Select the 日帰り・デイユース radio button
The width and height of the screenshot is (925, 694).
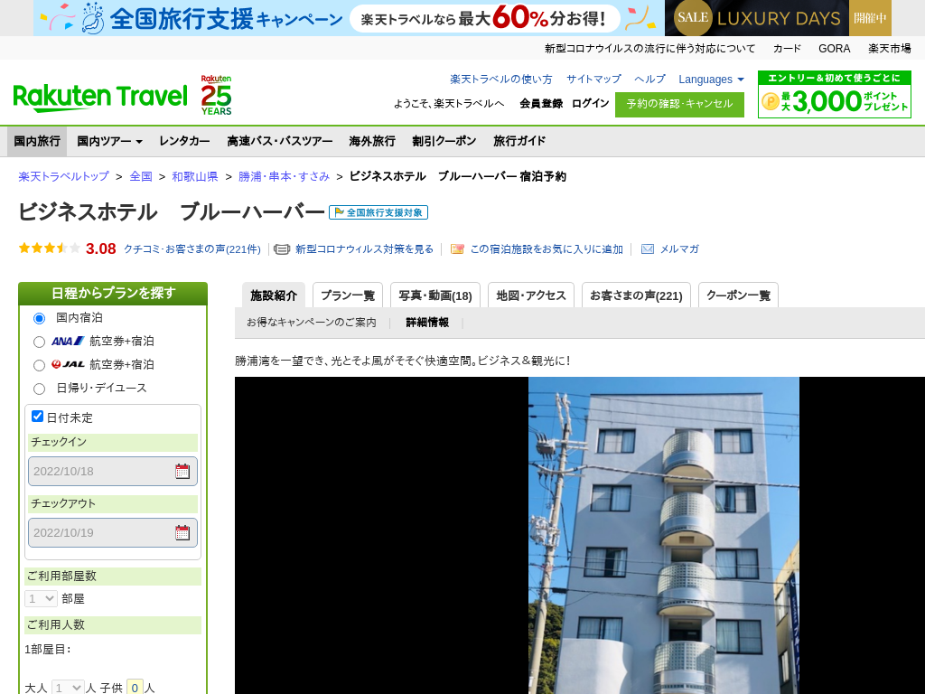click(39, 389)
